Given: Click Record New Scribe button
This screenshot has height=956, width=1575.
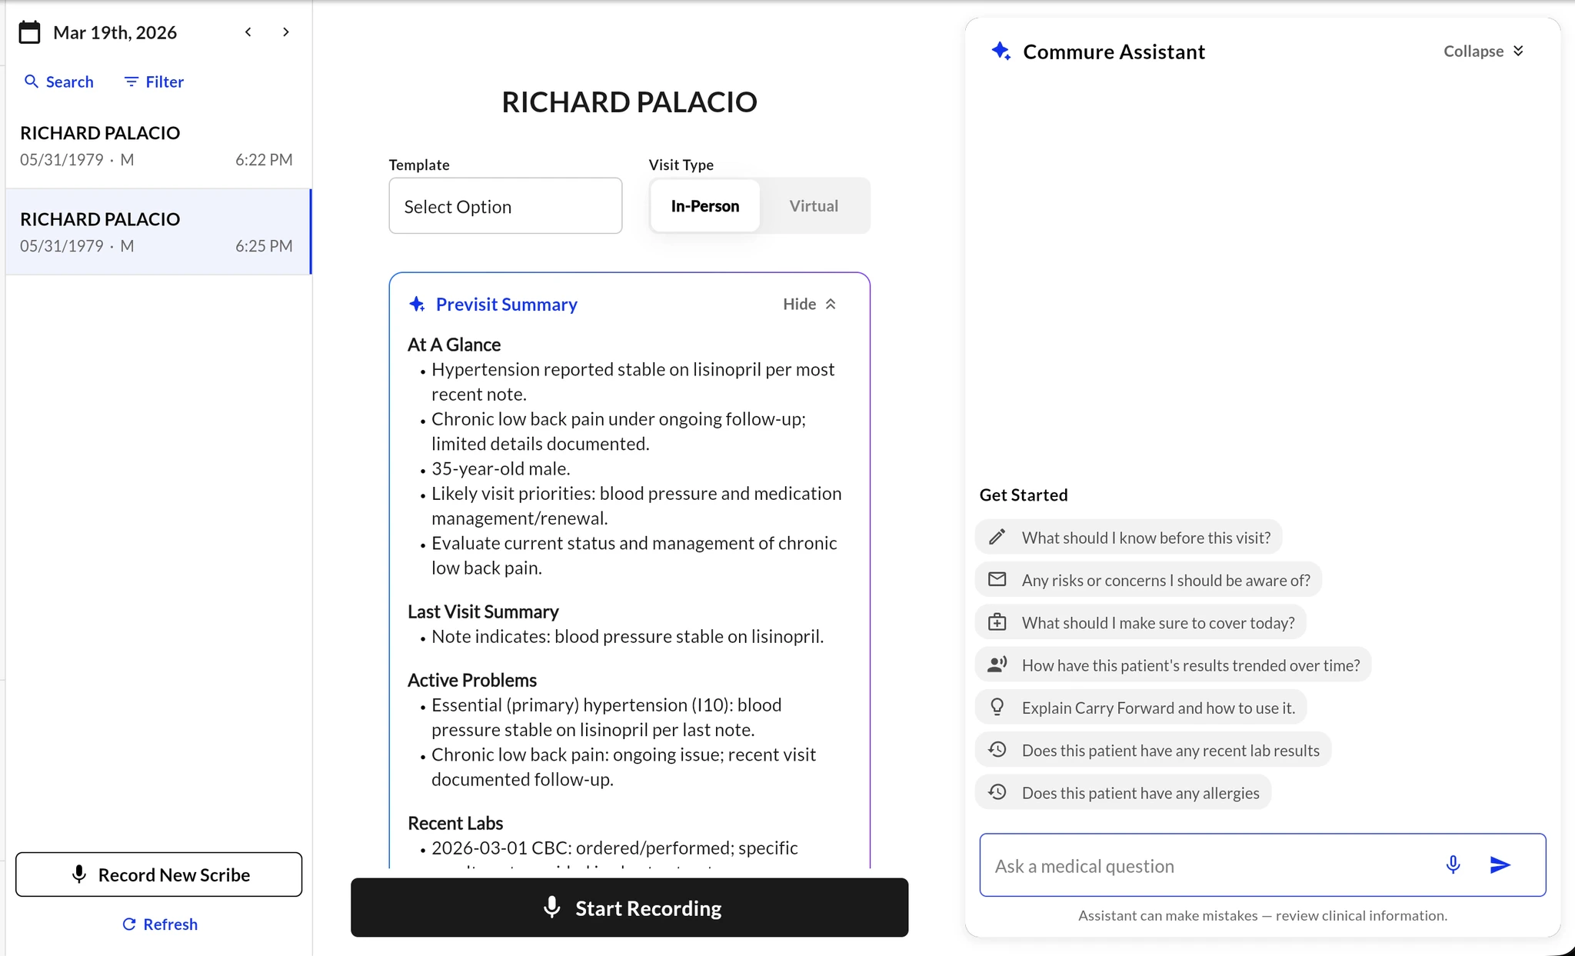Looking at the screenshot, I should pyautogui.click(x=158, y=874).
